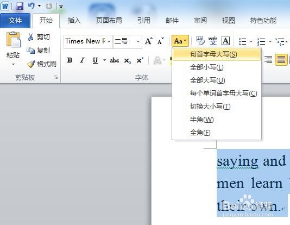Screen dimensions: 290x225
Task: Expand the 粘贴 options arrow
Action: (x=13, y=64)
